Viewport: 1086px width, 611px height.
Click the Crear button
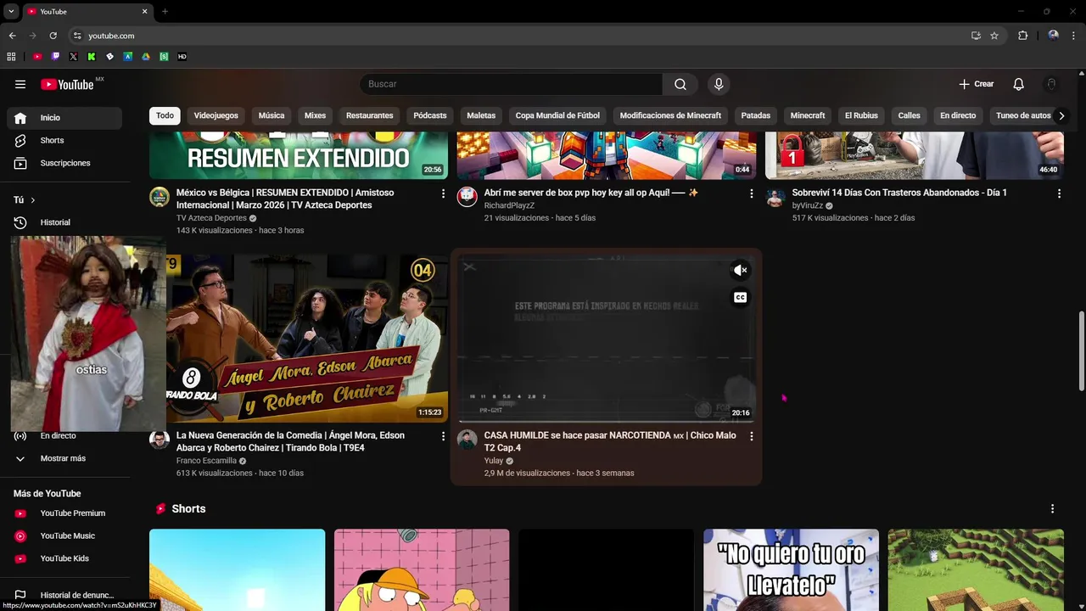976,84
